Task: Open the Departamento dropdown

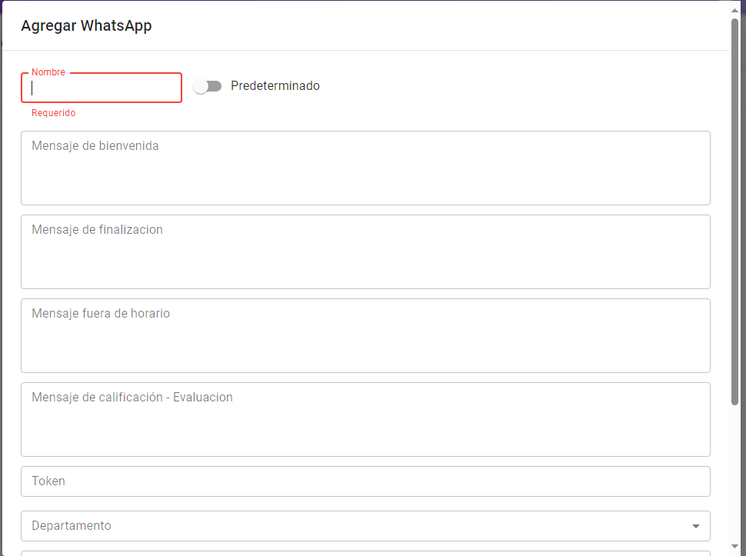Action: click(365, 525)
